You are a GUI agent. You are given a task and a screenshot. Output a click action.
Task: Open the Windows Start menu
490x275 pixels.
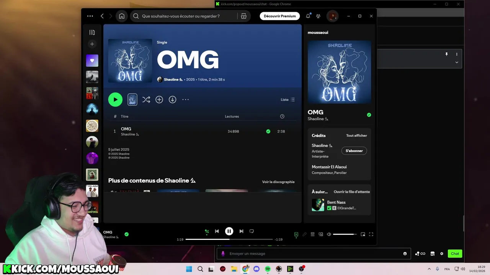click(189, 269)
